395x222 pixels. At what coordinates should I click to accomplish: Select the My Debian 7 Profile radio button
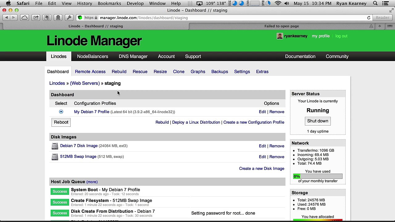pyautogui.click(x=61, y=112)
